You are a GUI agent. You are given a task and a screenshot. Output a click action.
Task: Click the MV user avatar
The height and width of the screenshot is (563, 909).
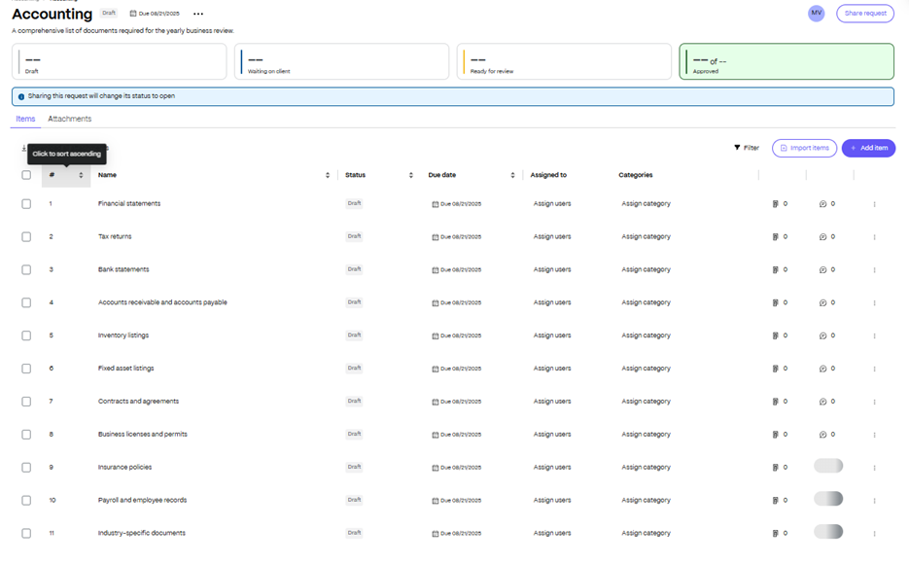coord(816,14)
